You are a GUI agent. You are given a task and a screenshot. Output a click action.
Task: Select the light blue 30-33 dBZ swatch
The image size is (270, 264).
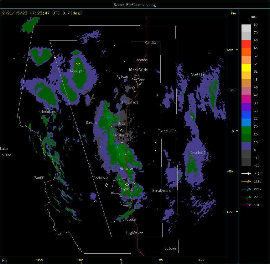[246, 123]
